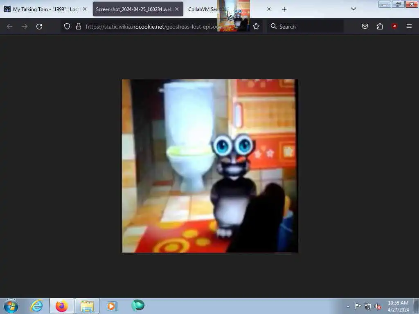Close the Screenshot_2024-04-25 tab
This screenshot has width=419, height=314.
[177, 9]
